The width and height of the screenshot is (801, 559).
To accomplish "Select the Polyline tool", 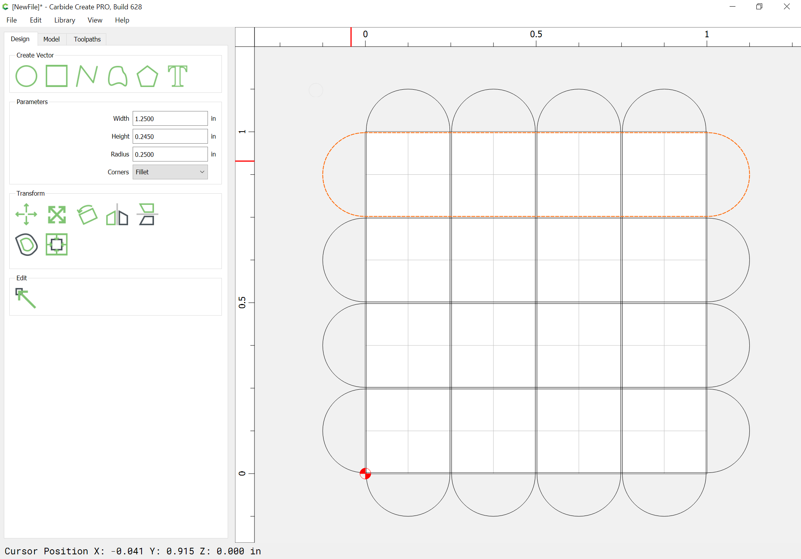I will [x=87, y=76].
